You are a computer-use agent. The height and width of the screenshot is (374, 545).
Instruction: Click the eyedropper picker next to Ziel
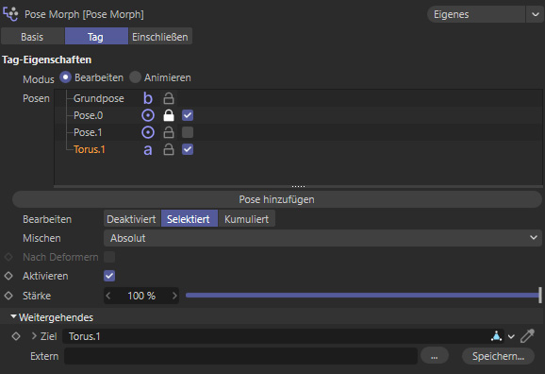pyautogui.click(x=527, y=336)
